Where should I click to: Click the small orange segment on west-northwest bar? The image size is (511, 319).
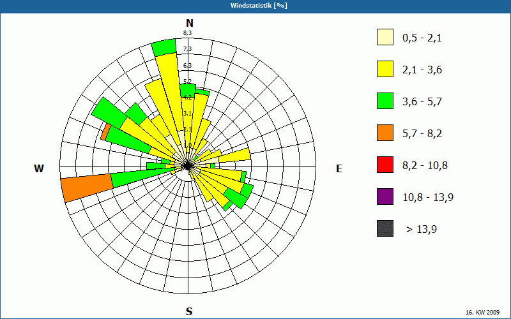point(105,132)
